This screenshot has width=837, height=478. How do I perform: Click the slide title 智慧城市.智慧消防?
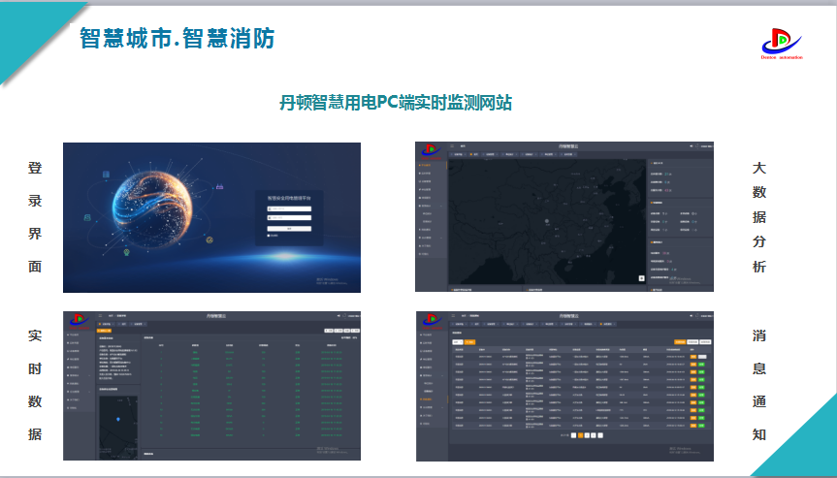[177, 39]
